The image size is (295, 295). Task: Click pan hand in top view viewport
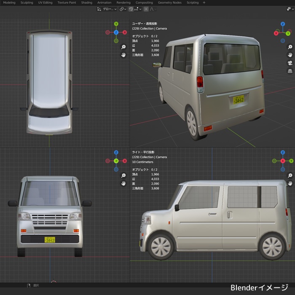click(123, 55)
